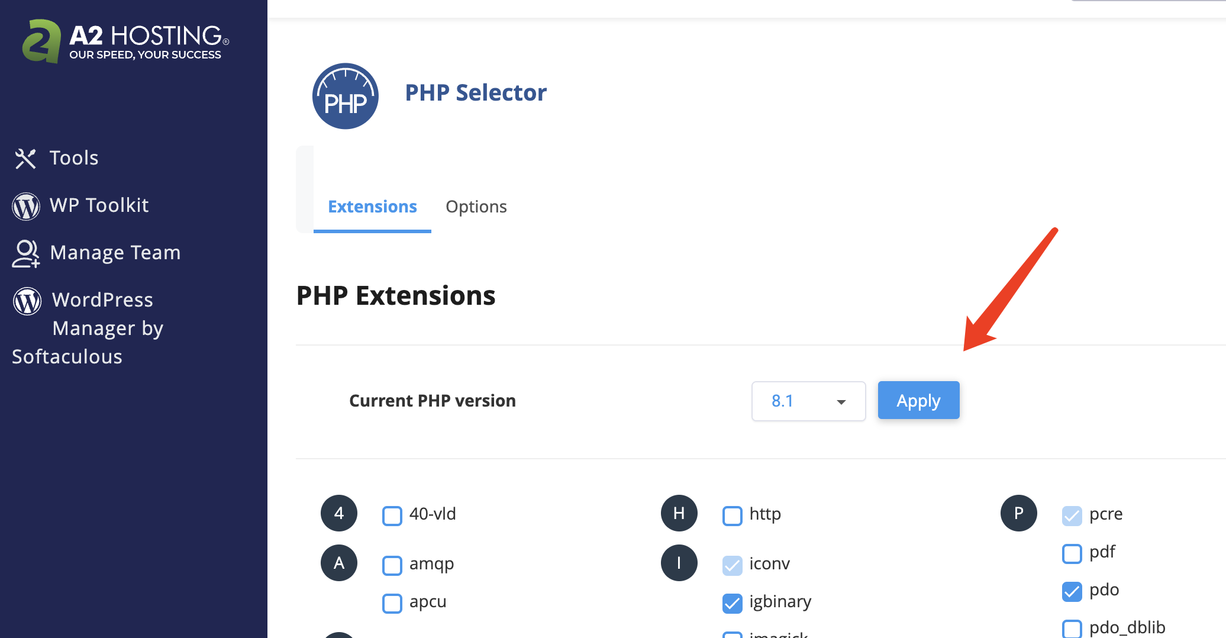
Task: Select the Extensions tab
Action: point(372,207)
